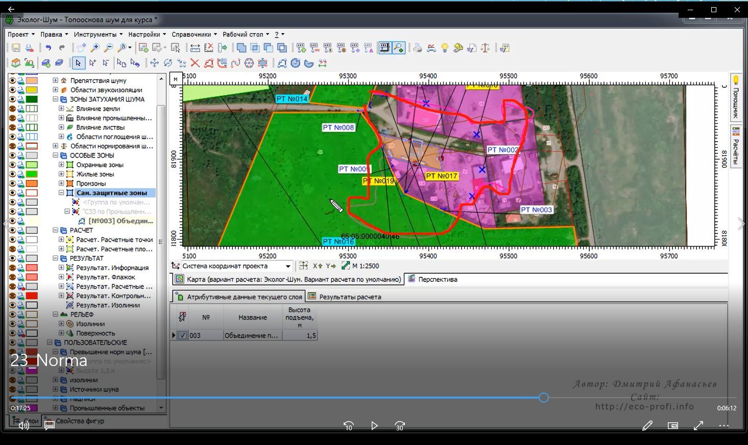Click the Название column header
The width and height of the screenshot is (748, 445).
click(x=253, y=318)
